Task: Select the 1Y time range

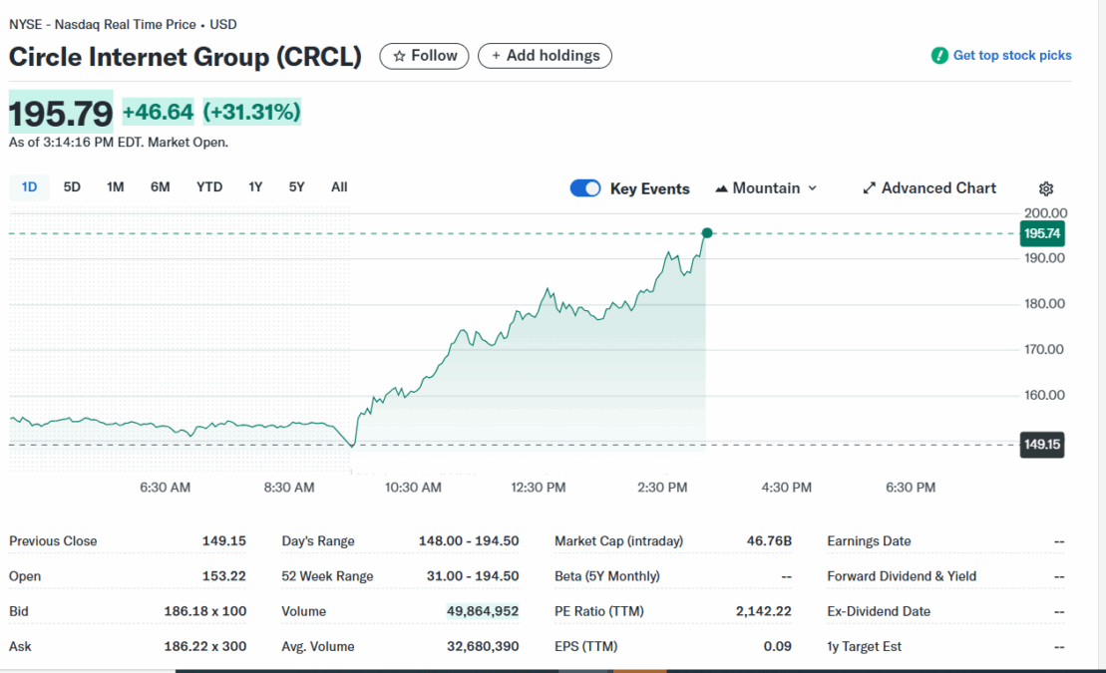Action: click(x=255, y=187)
